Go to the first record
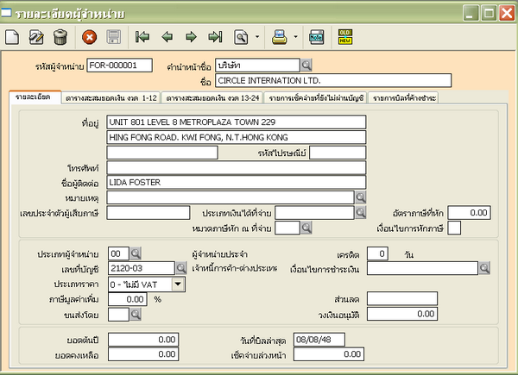Image resolution: width=518 pixels, height=375 pixels. click(142, 36)
